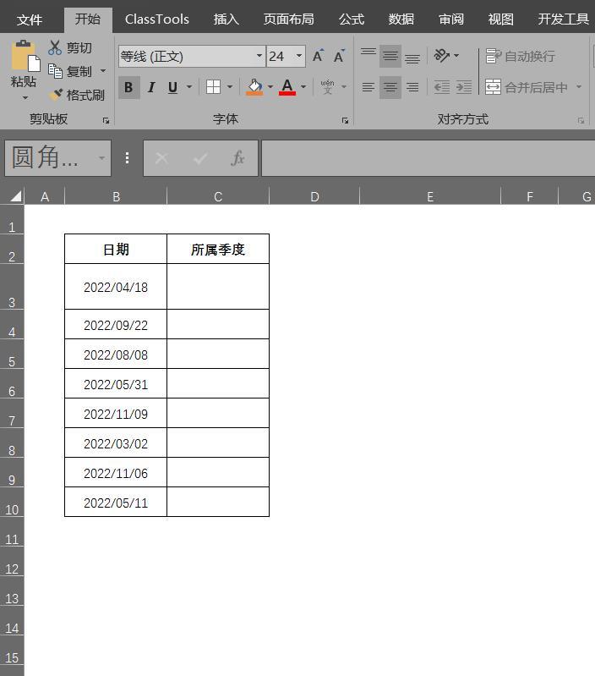Expand Paste options arrow
595x676 pixels.
(x=25, y=98)
